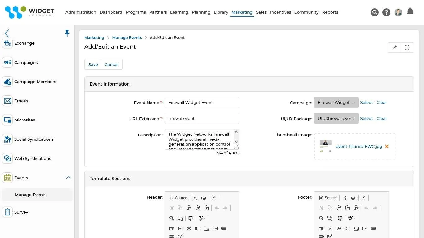The height and width of the screenshot is (238, 424).
Task: Toggle fullscreen view of the page panel
Action: (x=407, y=47)
